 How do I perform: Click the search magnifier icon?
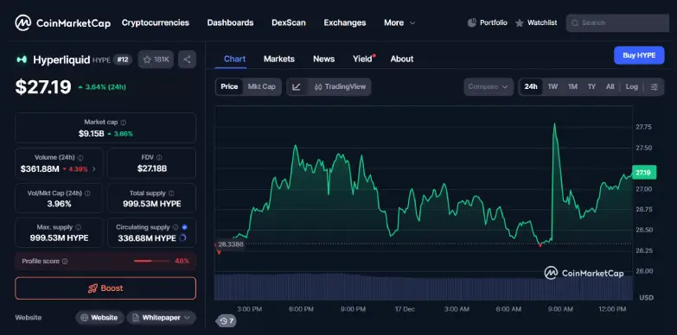(x=575, y=22)
